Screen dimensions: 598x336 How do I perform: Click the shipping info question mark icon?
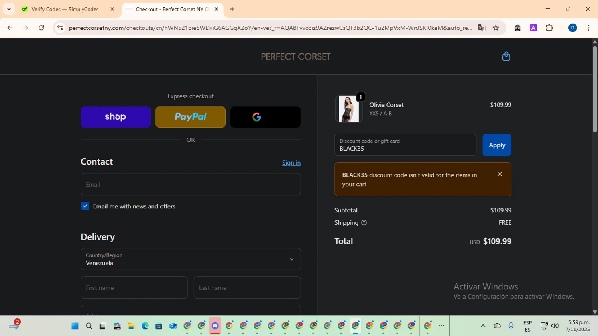[364, 223]
